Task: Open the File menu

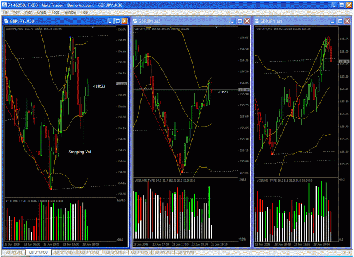Action: click(6, 12)
